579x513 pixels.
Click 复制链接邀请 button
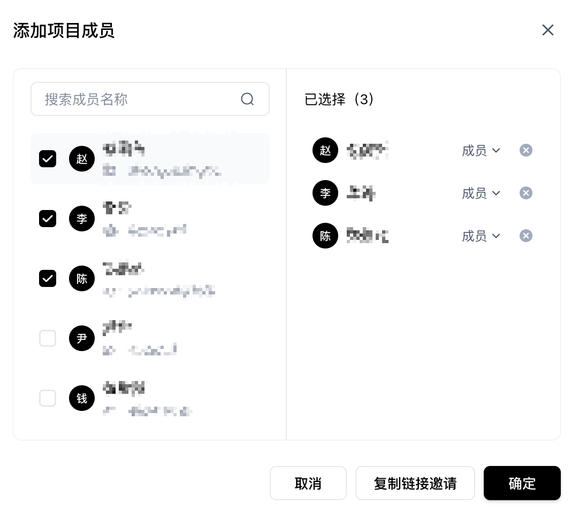(x=415, y=483)
